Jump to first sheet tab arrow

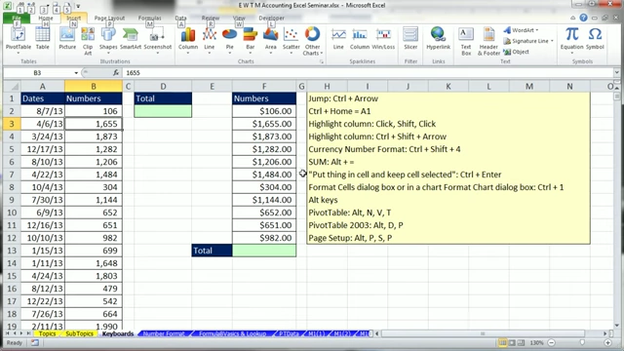pos(8,333)
